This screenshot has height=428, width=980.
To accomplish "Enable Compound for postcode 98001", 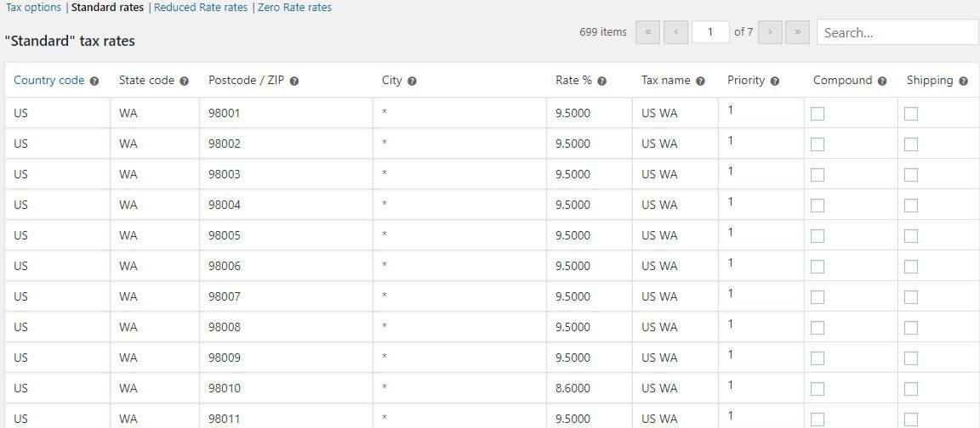I will 818,114.
